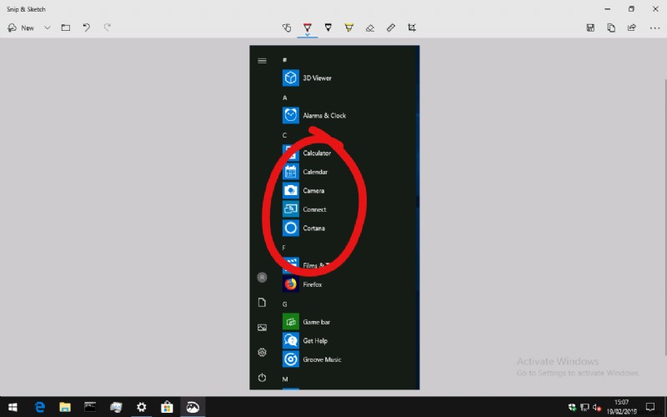Undo the last stroke

pyautogui.click(x=87, y=28)
